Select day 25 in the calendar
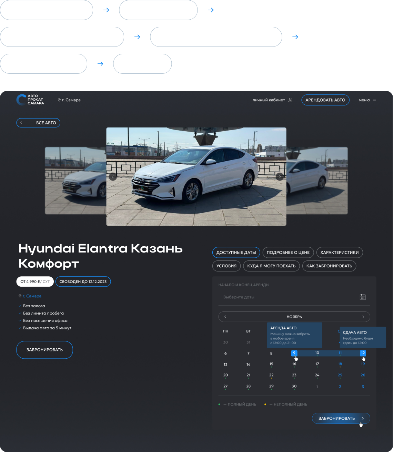 [340, 375]
